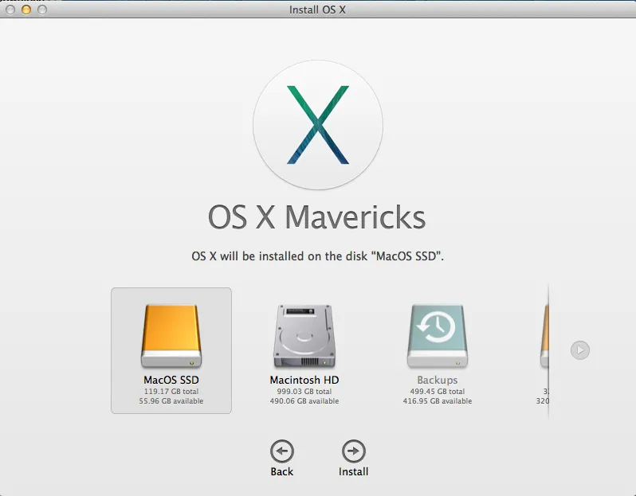The width and height of the screenshot is (636, 496).
Task: Click the 499.45 GB total text
Action: (x=438, y=392)
